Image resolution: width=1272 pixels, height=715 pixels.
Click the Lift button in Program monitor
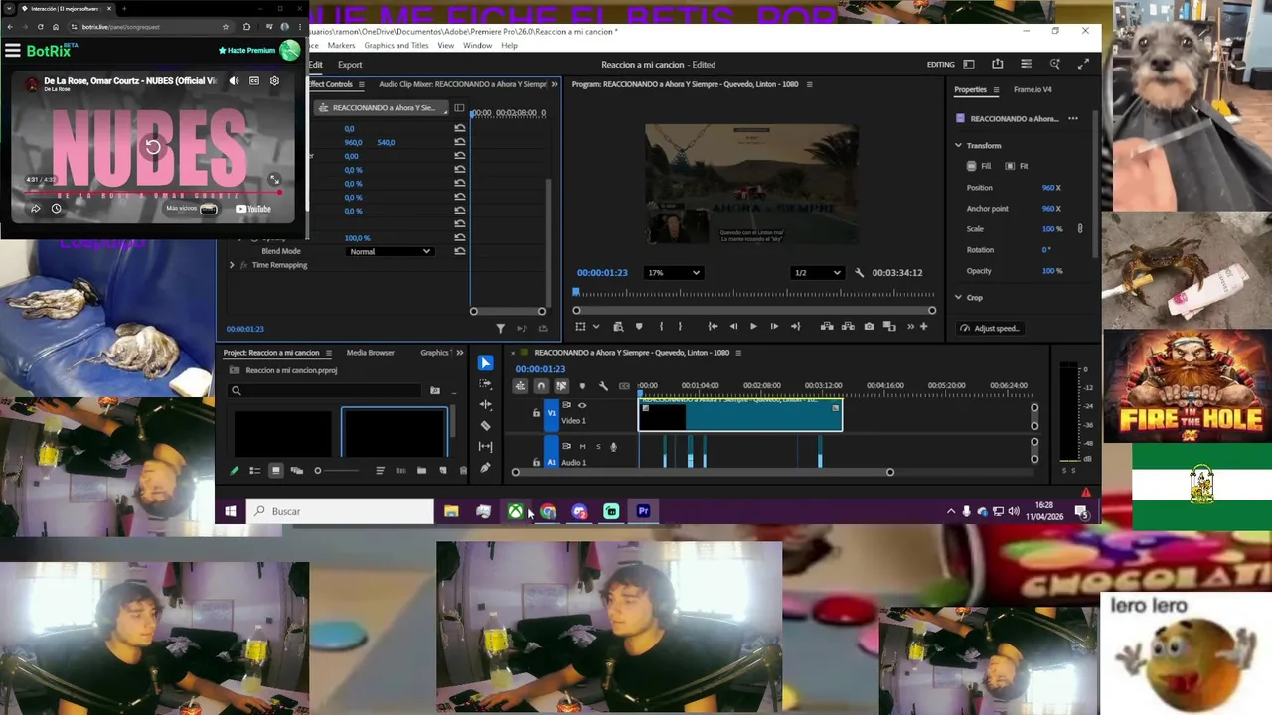point(828,327)
